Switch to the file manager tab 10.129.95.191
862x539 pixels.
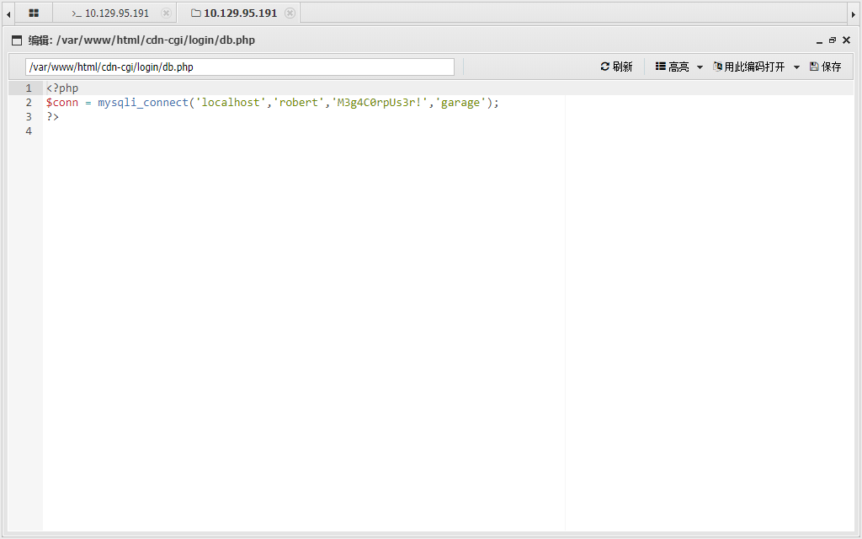coord(240,13)
